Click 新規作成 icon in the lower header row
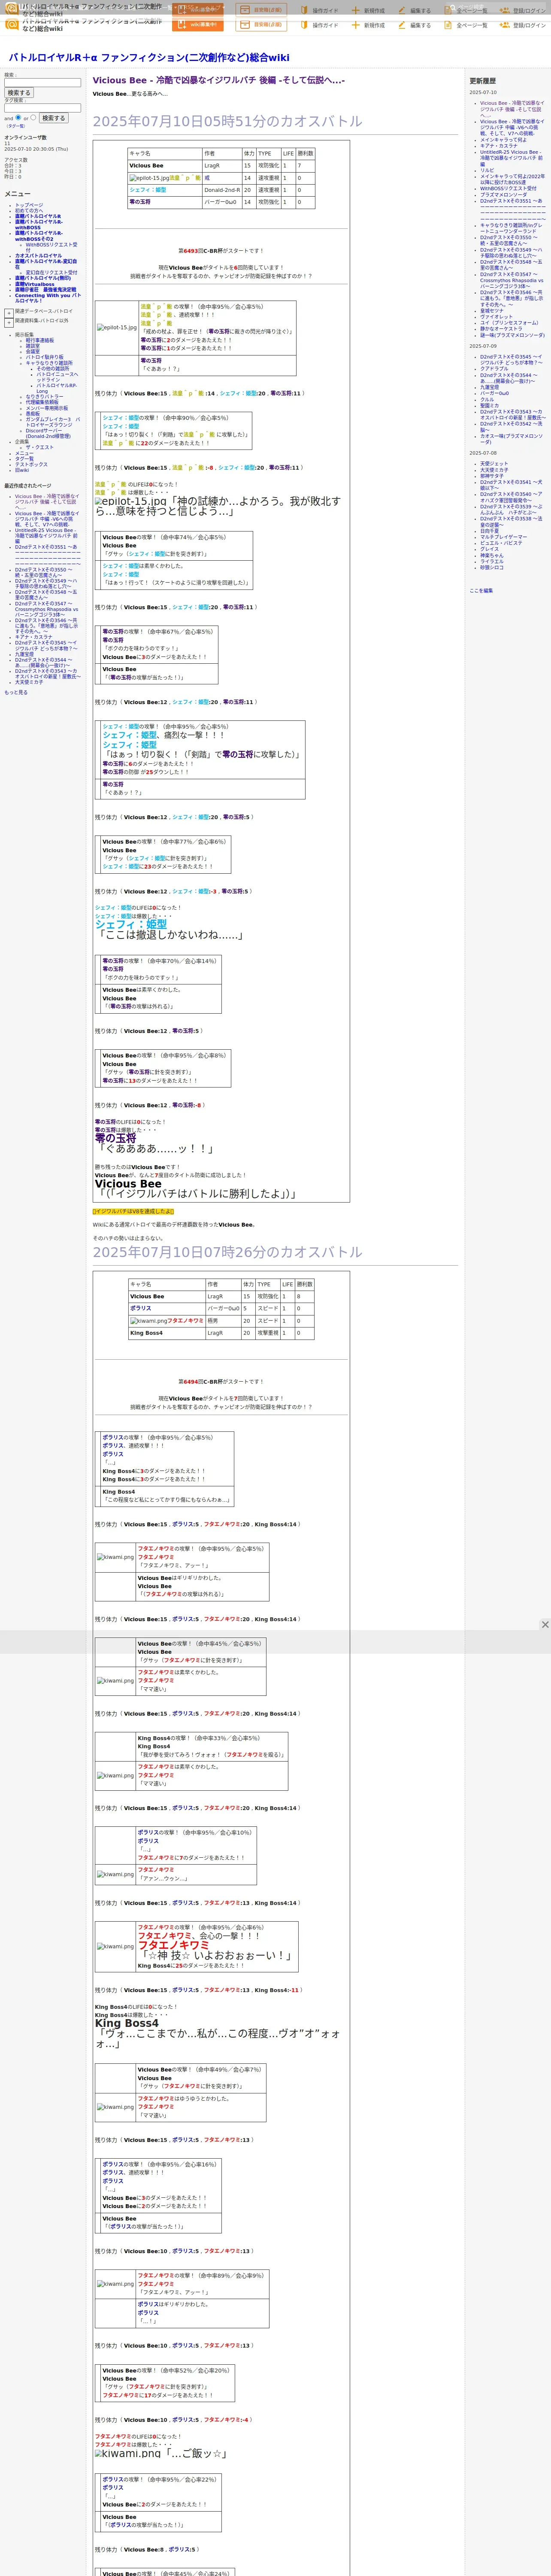This screenshot has width=551, height=2576. pos(368,25)
